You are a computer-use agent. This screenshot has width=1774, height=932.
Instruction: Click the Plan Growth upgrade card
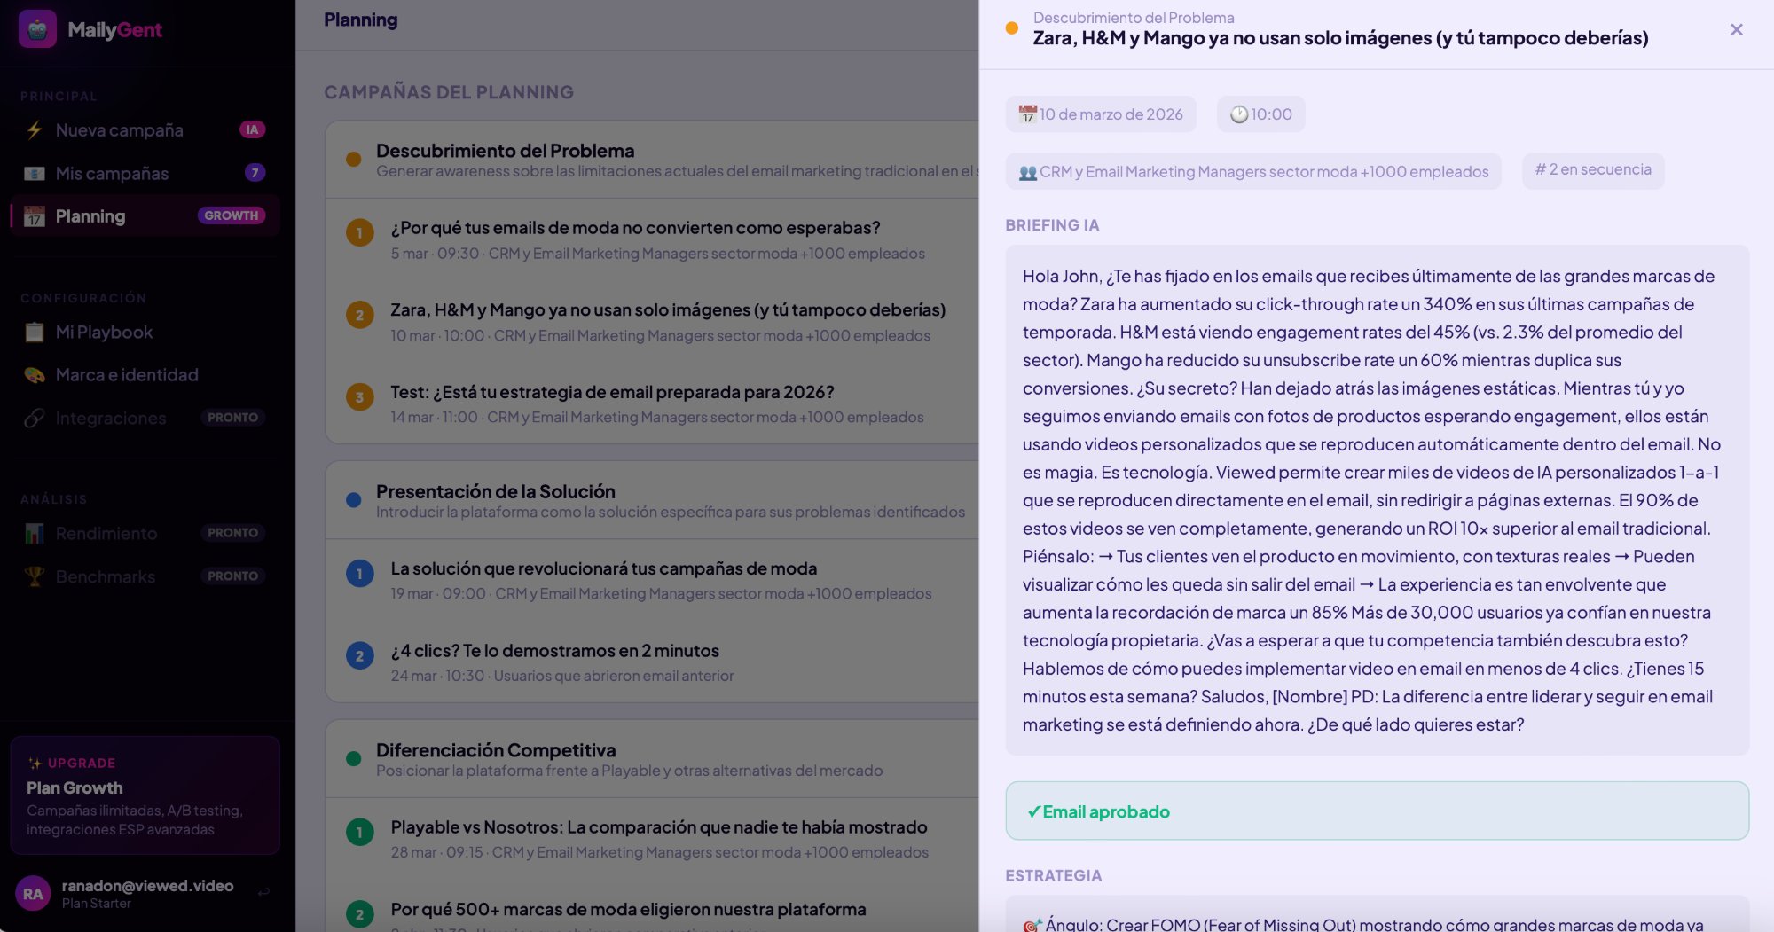point(145,795)
